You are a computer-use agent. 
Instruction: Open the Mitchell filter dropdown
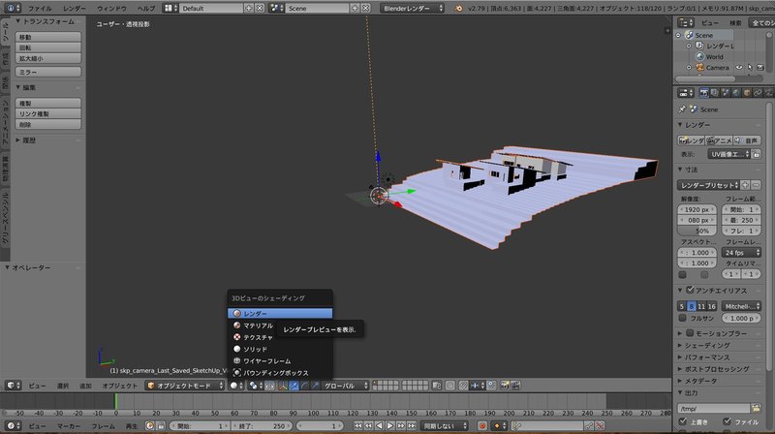(x=741, y=306)
